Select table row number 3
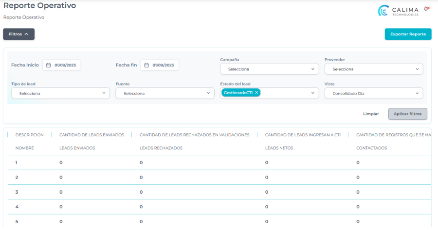Image resolution: width=438 pixels, height=230 pixels. 17,192
